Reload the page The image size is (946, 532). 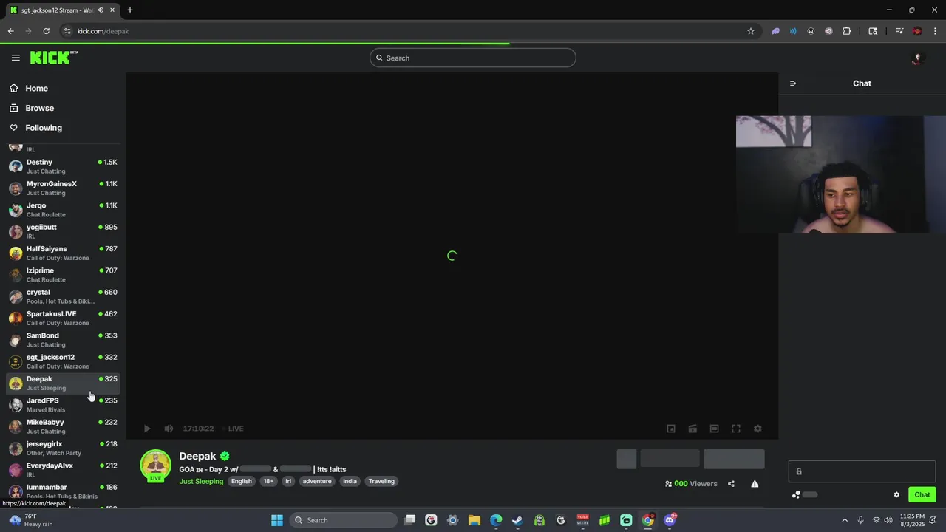46,31
